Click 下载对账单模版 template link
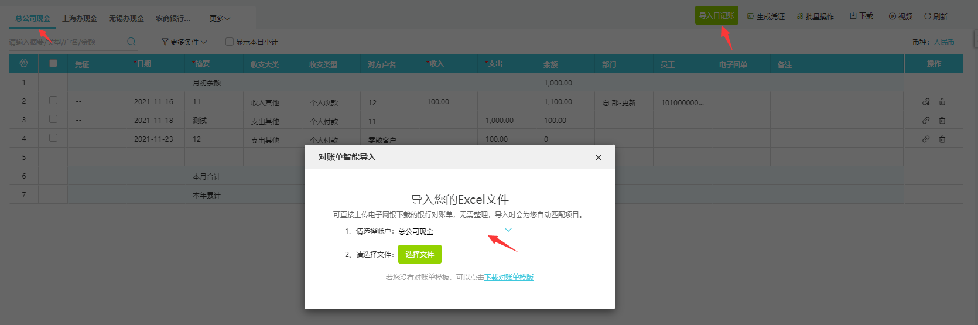 point(508,278)
